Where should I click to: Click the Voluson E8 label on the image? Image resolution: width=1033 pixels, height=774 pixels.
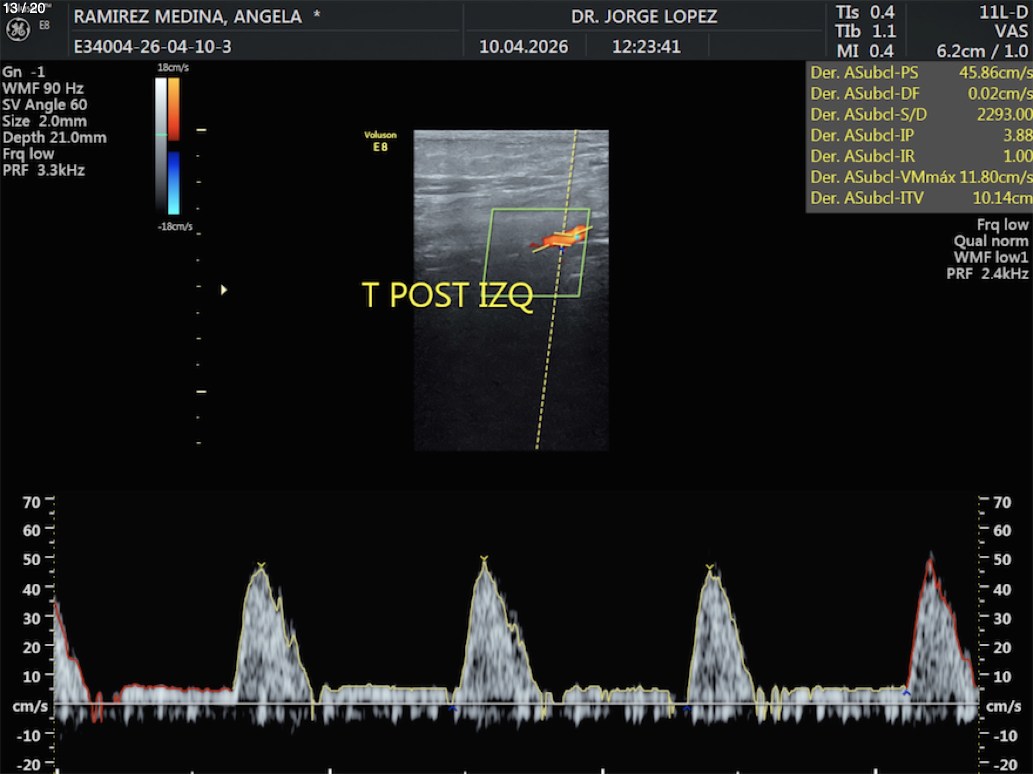click(380, 141)
